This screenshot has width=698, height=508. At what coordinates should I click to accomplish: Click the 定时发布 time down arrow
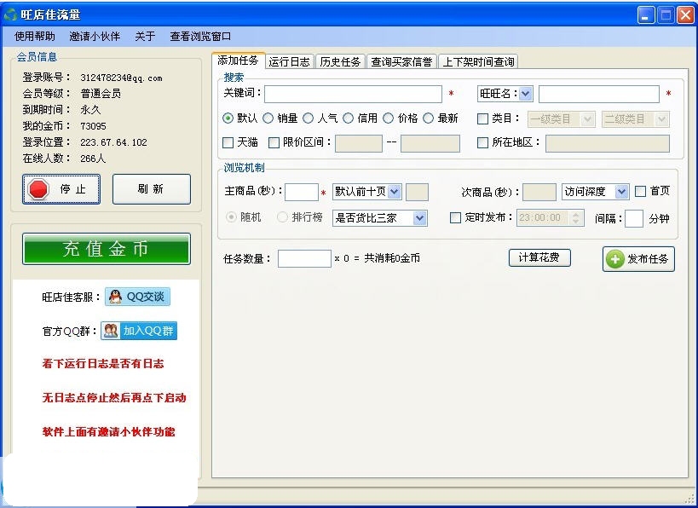point(576,222)
